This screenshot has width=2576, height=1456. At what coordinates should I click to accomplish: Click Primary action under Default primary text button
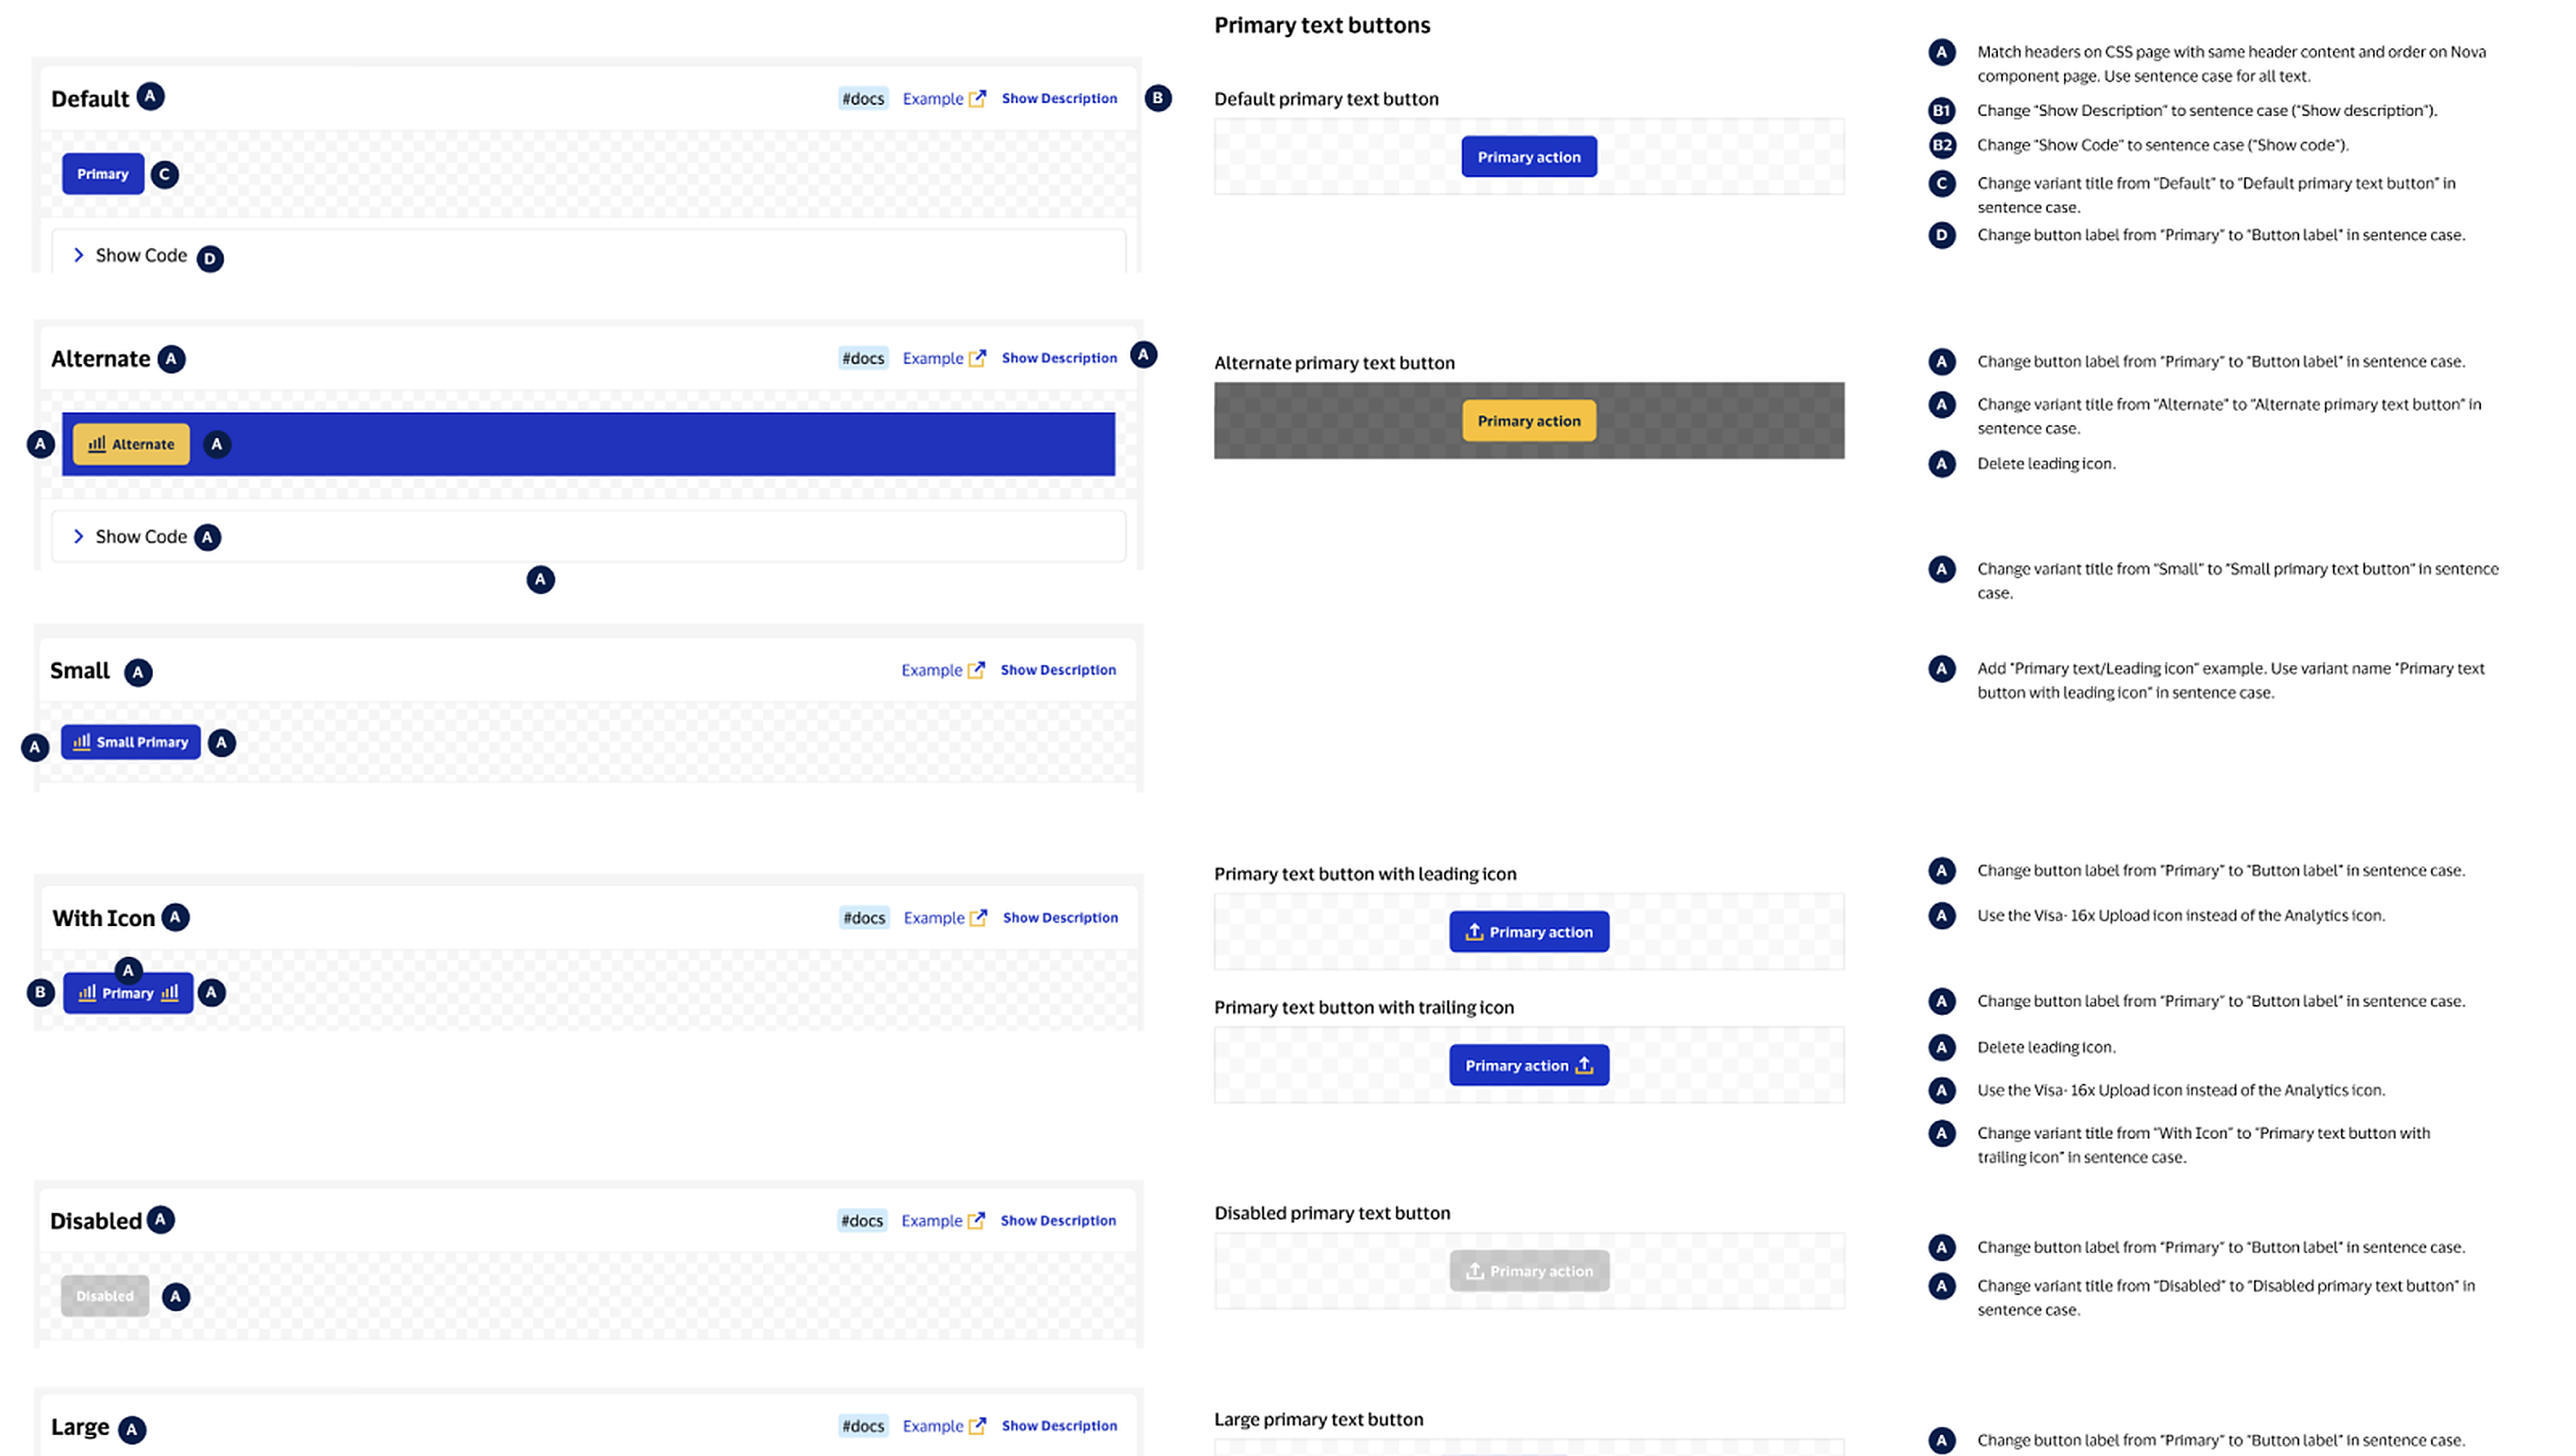pyautogui.click(x=1529, y=157)
